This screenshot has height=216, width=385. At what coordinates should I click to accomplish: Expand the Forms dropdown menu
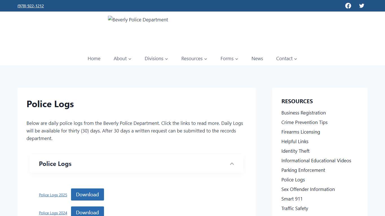(229, 58)
